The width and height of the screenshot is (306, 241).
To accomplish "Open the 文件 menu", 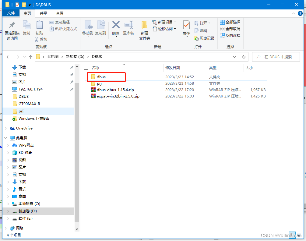I will 11,13.
